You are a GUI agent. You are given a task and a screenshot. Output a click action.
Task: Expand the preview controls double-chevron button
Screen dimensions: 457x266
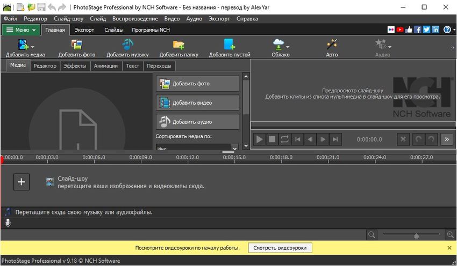coord(446,139)
